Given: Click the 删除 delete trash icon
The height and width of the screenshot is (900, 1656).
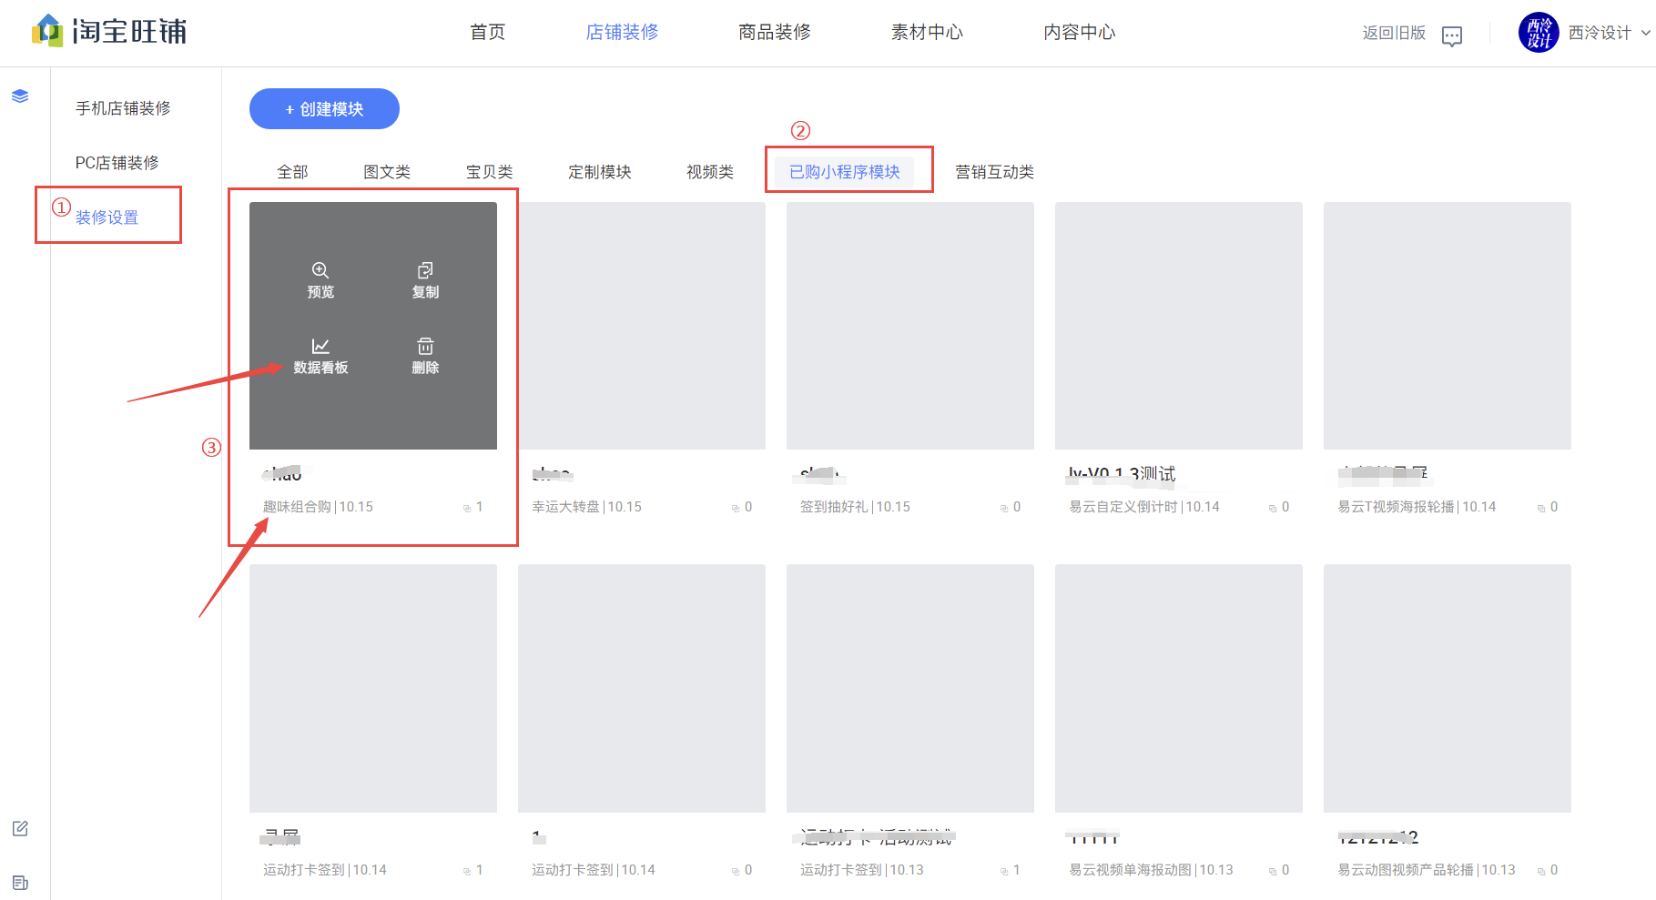Looking at the screenshot, I should coord(425,346).
